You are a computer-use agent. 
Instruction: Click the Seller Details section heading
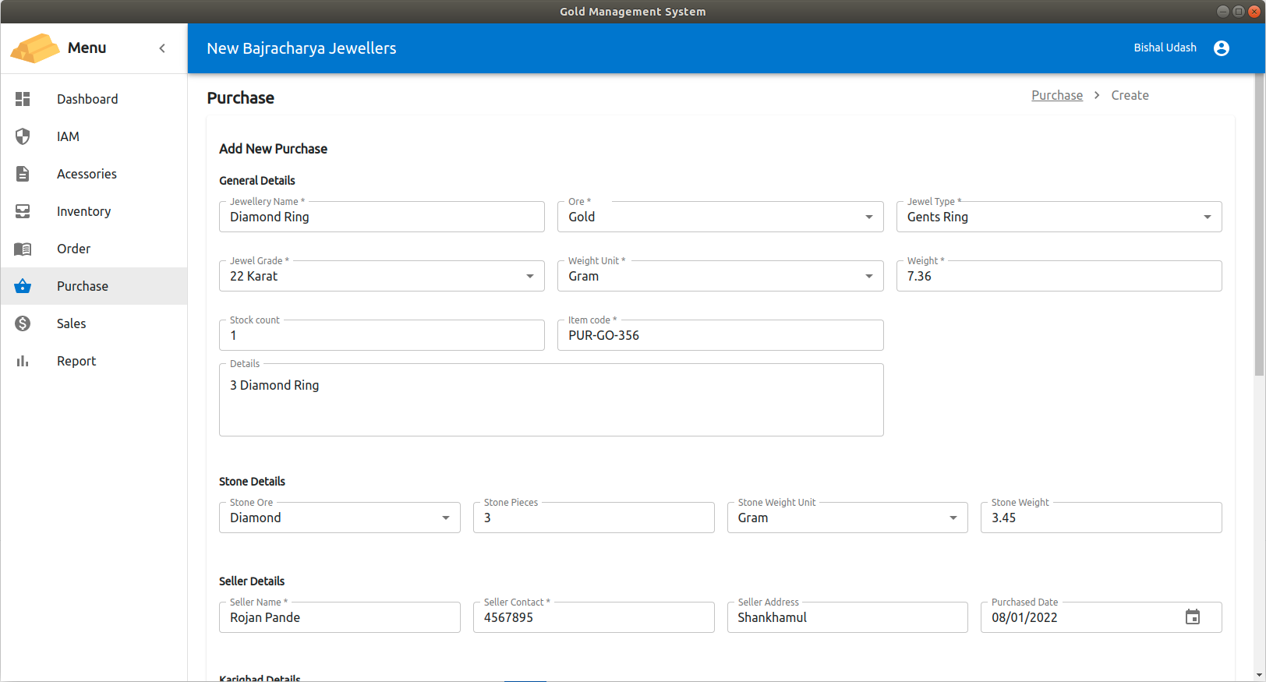tap(252, 581)
